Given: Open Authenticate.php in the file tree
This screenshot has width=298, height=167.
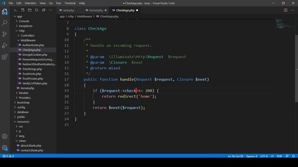Looking at the screenshot, I should [x=33, y=45].
